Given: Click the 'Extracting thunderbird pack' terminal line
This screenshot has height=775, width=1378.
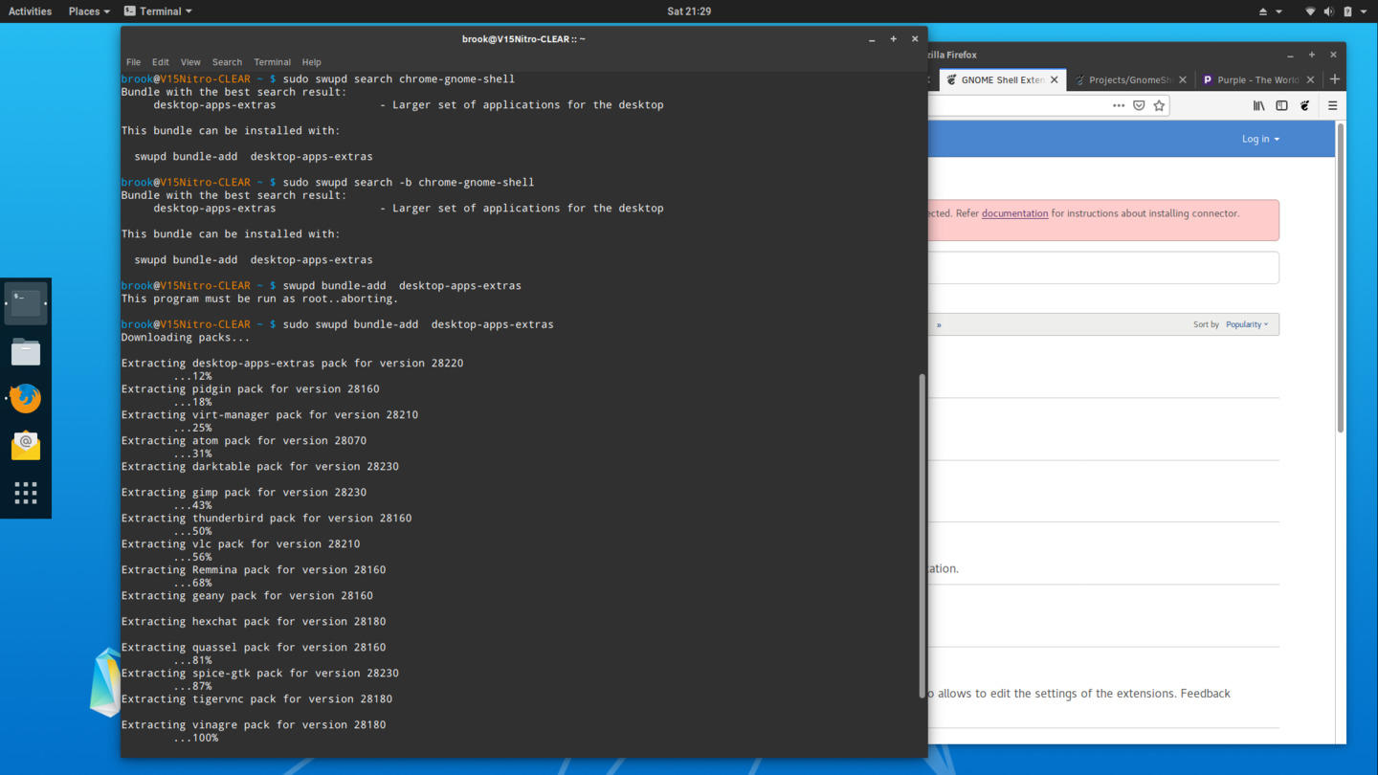Looking at the screenshot, I should click(267, 519).
